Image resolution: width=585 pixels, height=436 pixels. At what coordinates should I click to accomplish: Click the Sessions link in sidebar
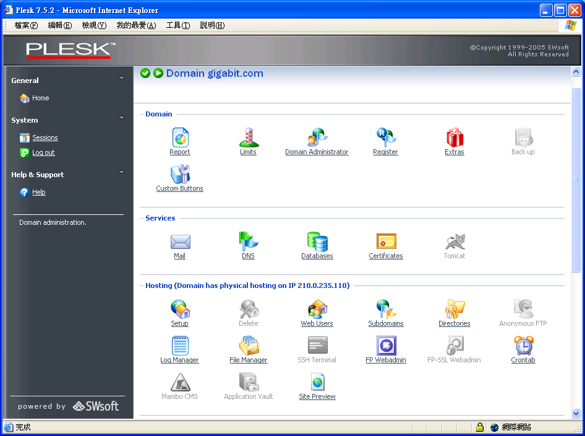click(x=45, y=137)
